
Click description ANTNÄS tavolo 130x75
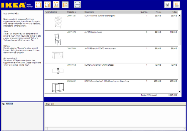click(x=100, y=48)
